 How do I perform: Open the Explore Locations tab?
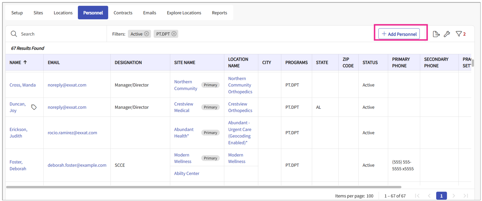point(184,13)
